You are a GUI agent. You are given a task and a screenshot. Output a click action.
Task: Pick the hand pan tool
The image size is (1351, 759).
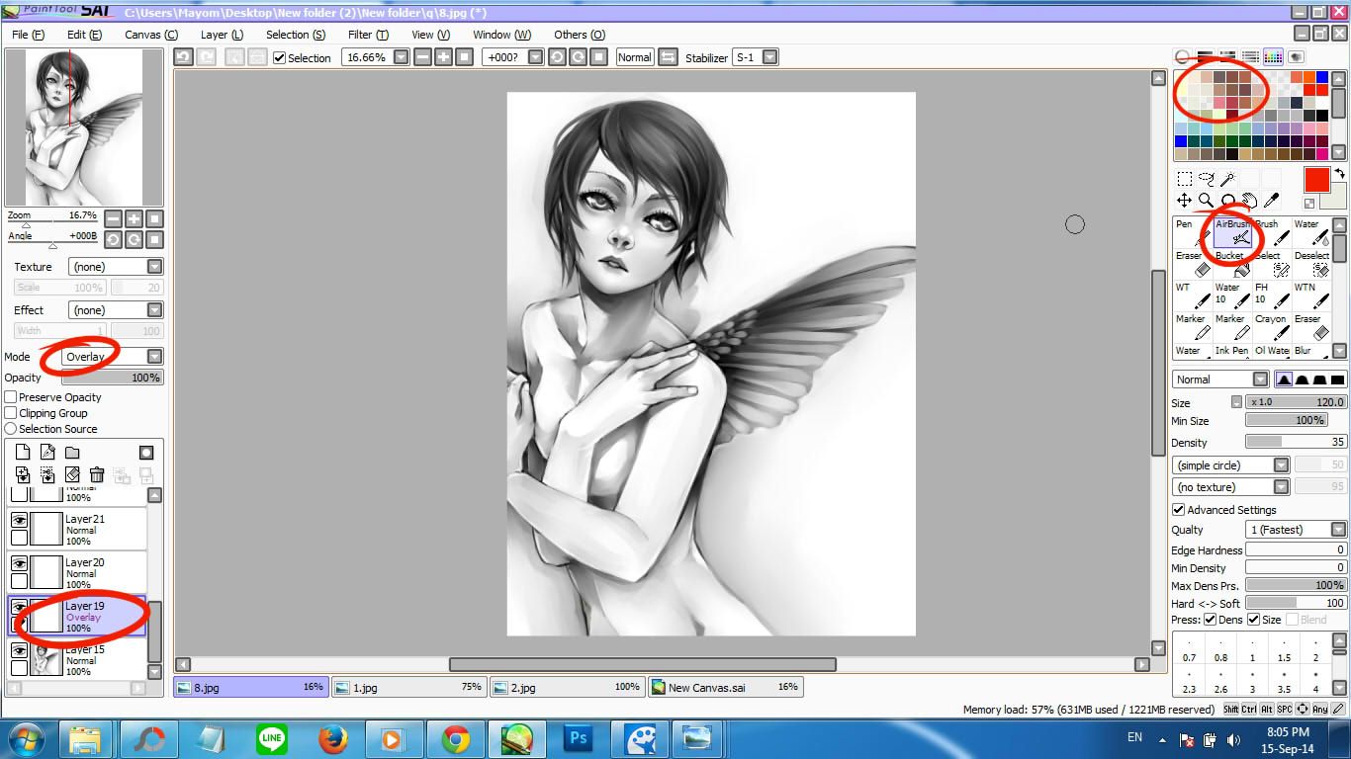point(1250,201)
